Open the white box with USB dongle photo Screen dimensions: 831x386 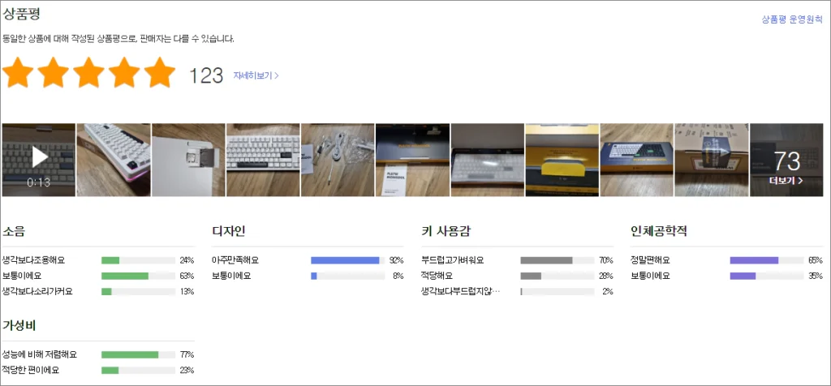click(188, 160)
